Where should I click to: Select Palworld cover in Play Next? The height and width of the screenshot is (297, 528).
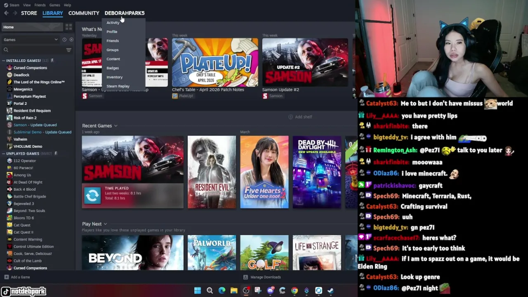(x=212, y=252)
